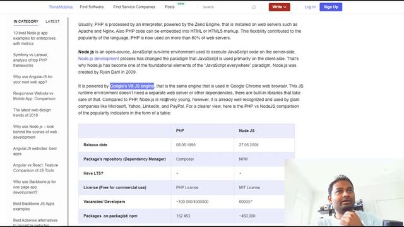Click the bold 'Node js' paragraph heading
Viewport: 404px width, 227px height.
point(86,52)
